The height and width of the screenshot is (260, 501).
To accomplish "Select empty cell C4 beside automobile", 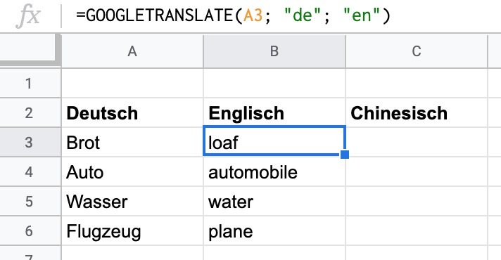I will coord(417,172).
